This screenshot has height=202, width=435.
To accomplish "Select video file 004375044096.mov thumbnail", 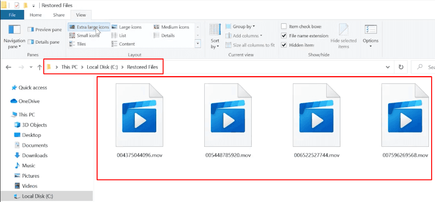I will (x=139, y=115).
